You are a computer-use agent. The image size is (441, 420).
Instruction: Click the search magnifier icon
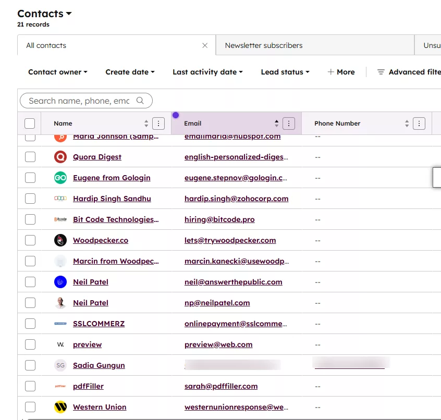coord(140,101)
